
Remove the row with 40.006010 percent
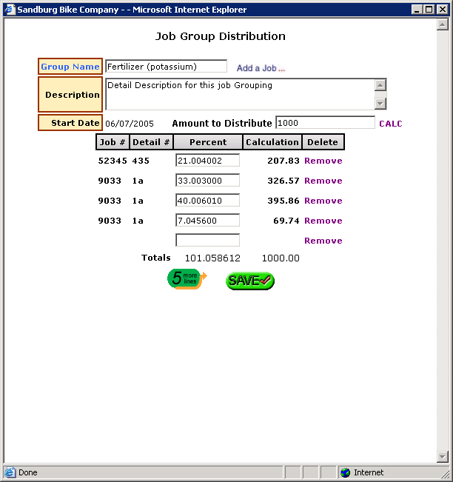pyautogui.click(x=323, y=201)
